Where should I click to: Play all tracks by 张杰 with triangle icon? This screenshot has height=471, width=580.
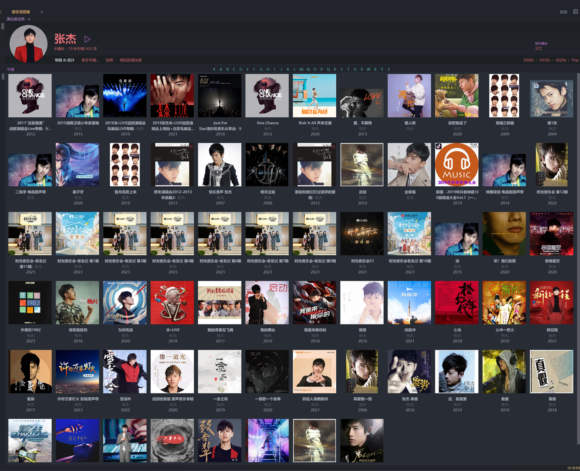tap(88, 39)
